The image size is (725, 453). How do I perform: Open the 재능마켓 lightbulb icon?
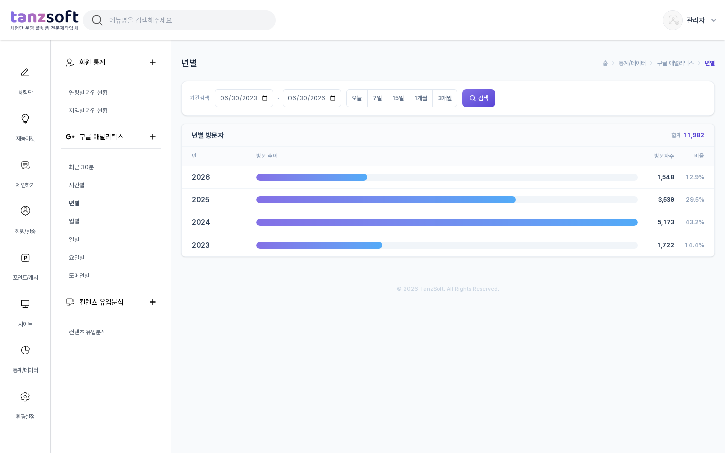pos(25,119)
